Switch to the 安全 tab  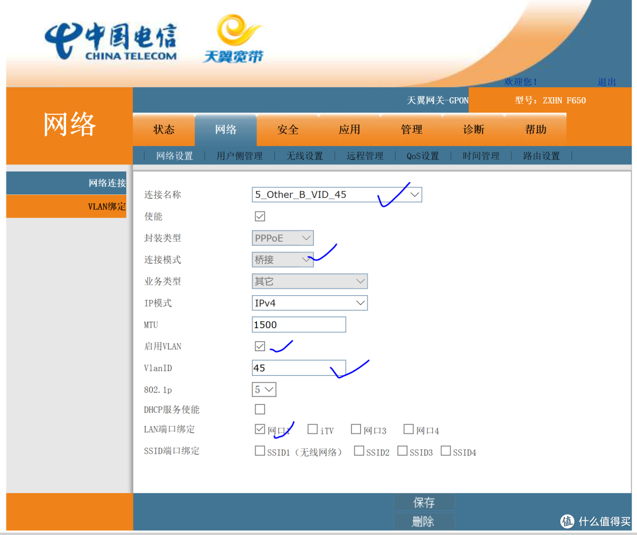pos(288,130)
